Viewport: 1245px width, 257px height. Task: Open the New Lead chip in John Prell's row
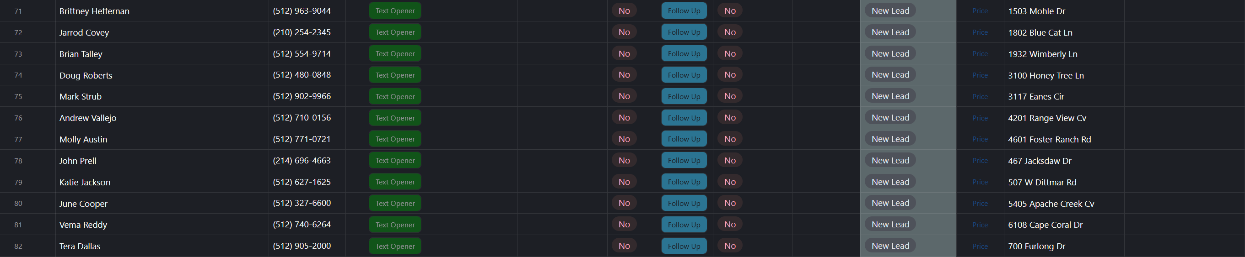(890, 161)
